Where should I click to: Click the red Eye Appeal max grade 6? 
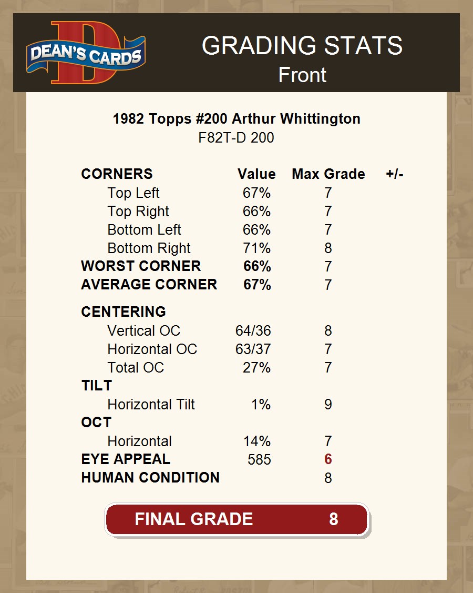pyautogui.click(x=328, y=459)
